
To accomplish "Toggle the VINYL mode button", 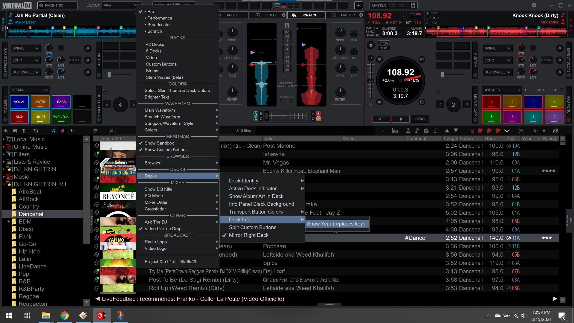I will point(384,43).
